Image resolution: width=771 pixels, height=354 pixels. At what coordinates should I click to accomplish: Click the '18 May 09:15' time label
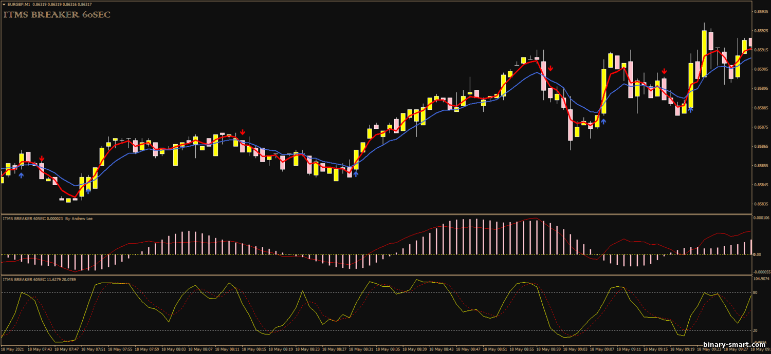[656, 349]
